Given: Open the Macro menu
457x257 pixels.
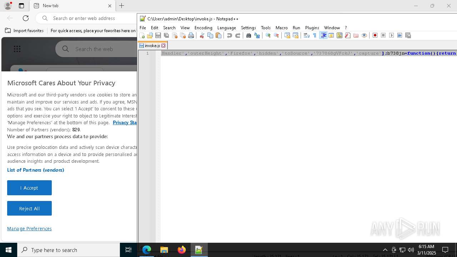Looking at the screenshot, I should 282,27.
